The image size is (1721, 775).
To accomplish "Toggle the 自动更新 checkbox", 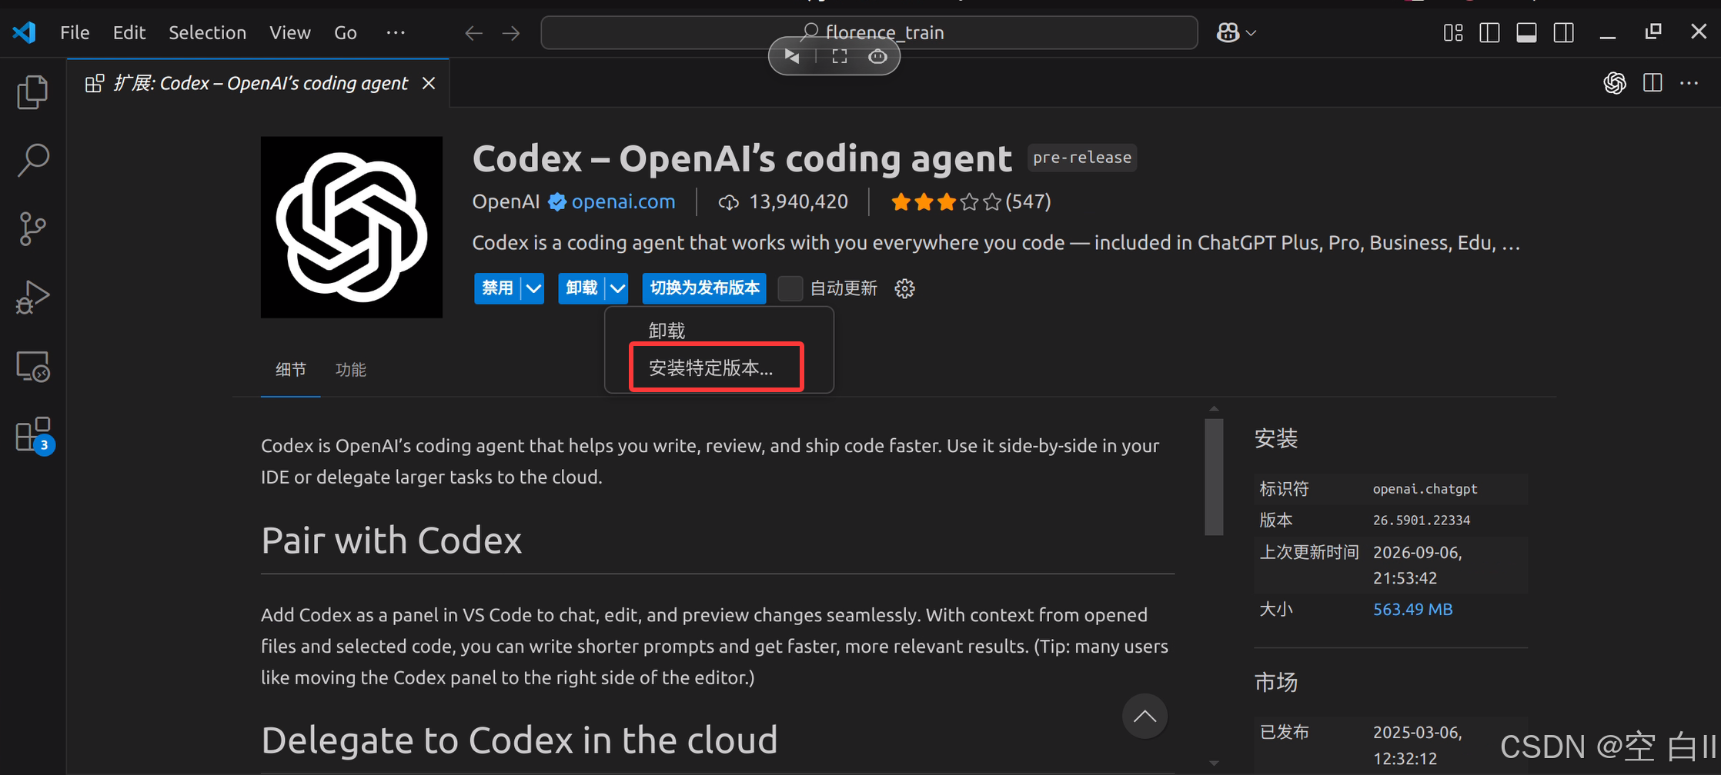I will click(x=790, y=288).
